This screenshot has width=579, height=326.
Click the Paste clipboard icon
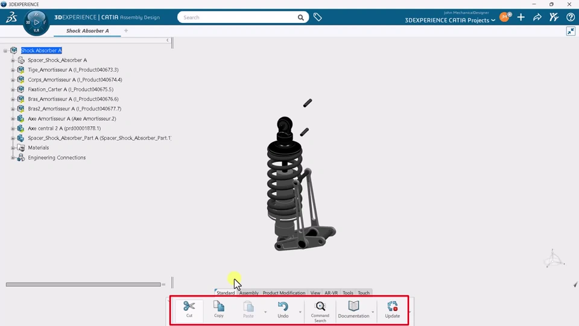tap(248, 307)
